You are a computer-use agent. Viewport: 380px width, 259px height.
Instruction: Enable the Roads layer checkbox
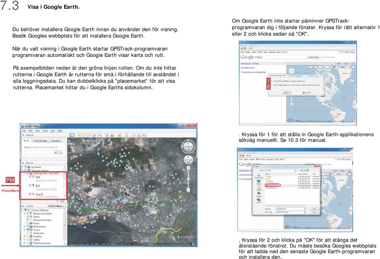[x=28, y=223]
